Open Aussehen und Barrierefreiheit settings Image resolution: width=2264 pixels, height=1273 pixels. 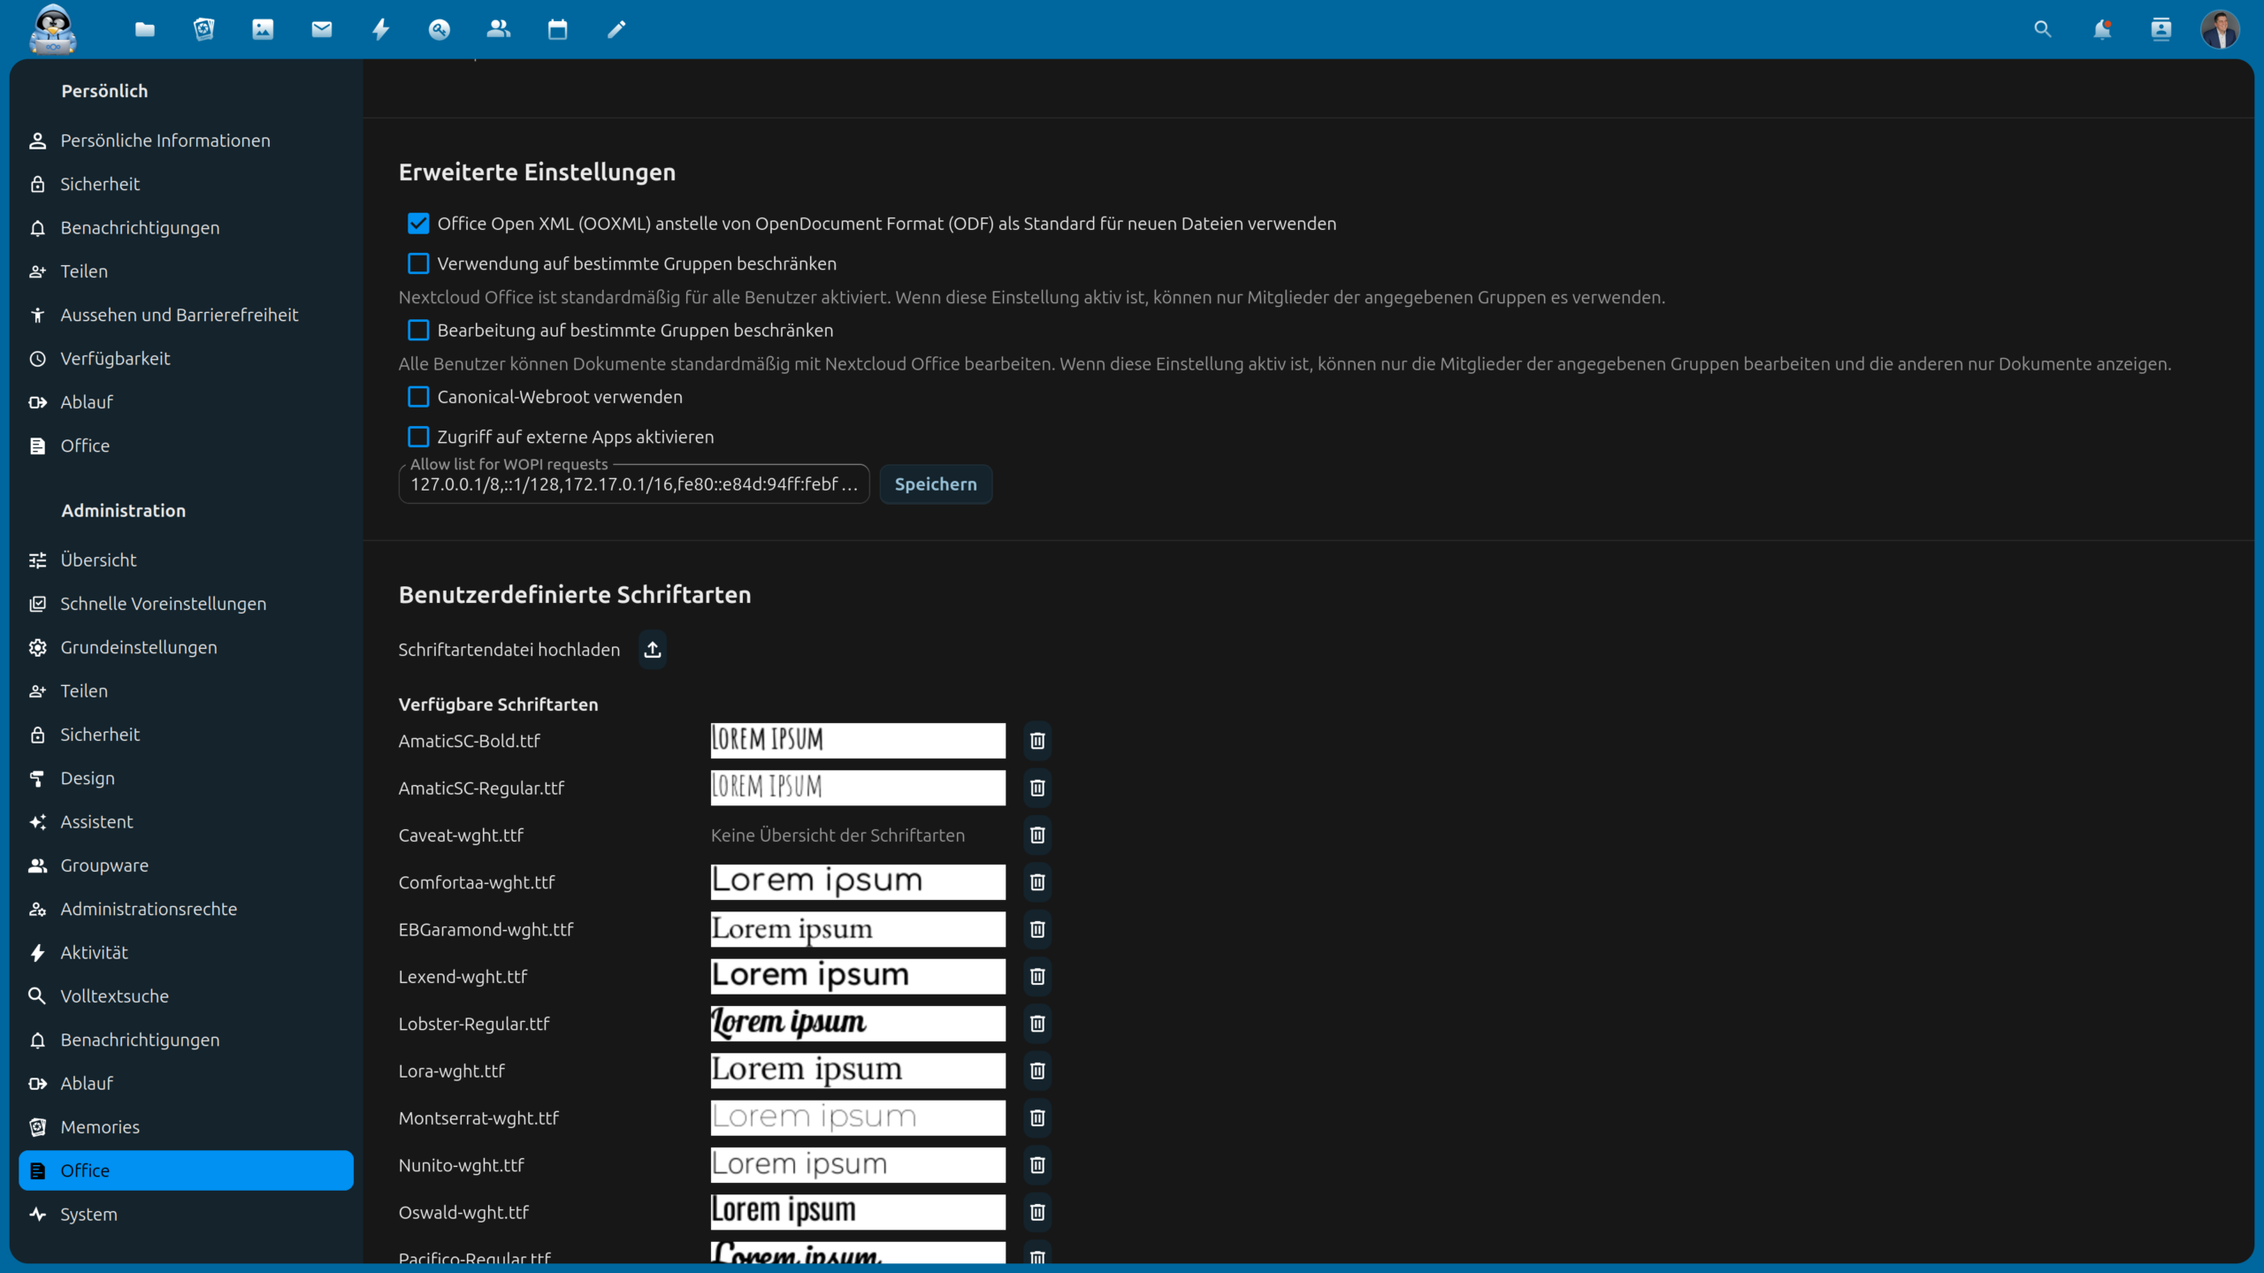coord(180,315)
